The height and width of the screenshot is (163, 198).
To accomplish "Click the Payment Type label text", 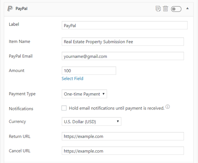I will coord(22,94).
